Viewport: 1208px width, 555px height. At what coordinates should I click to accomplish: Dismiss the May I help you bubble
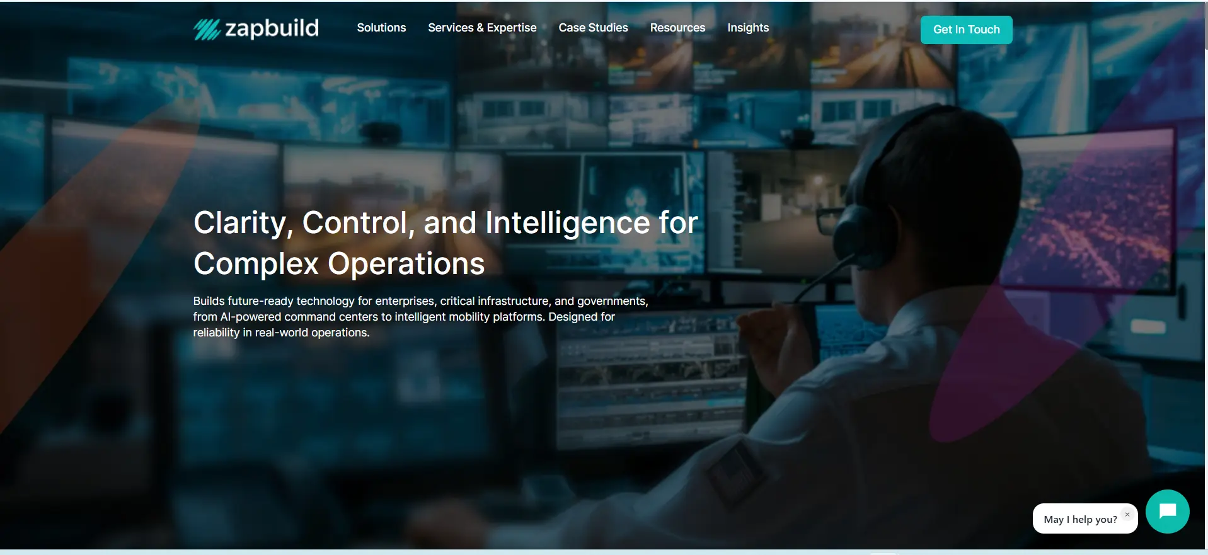point(1127,515)
